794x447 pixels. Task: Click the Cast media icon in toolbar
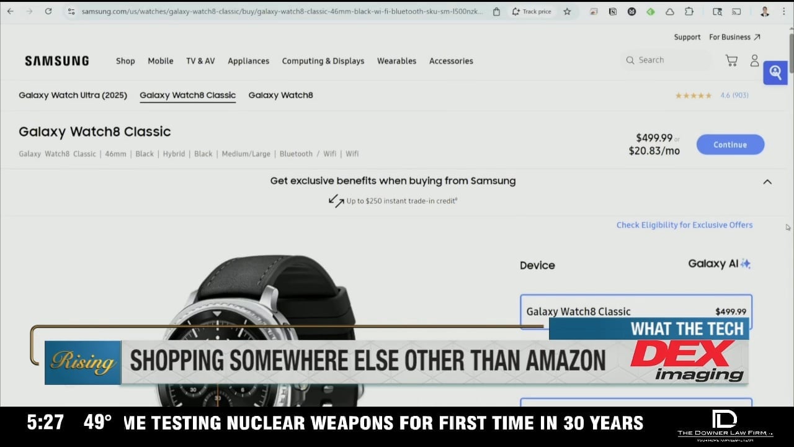736,11
